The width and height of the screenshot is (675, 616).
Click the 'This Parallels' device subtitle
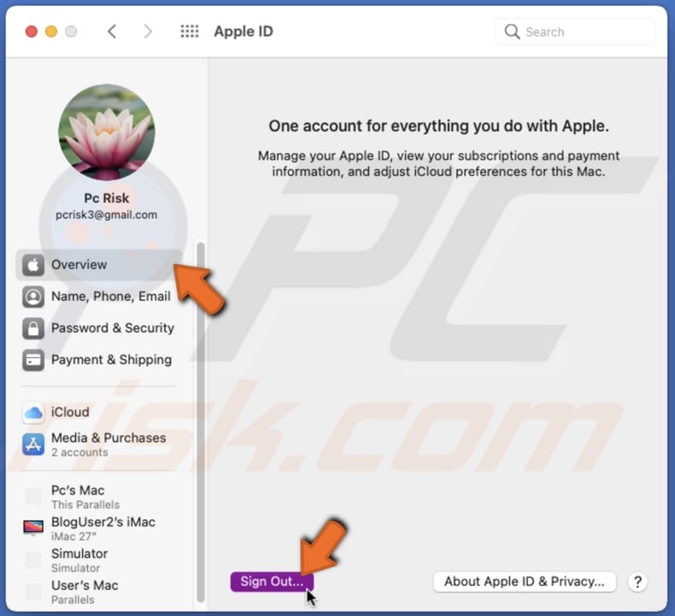(85, 505)
